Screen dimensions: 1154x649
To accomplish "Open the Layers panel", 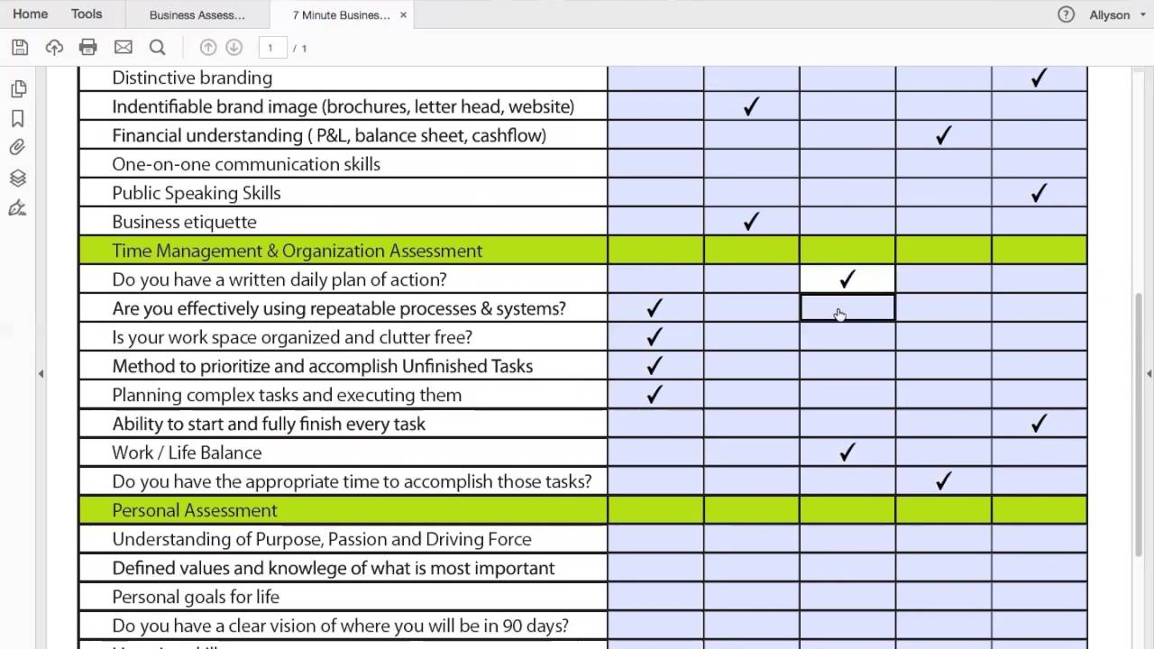I will pyautogui.click(x=17, y=178).
